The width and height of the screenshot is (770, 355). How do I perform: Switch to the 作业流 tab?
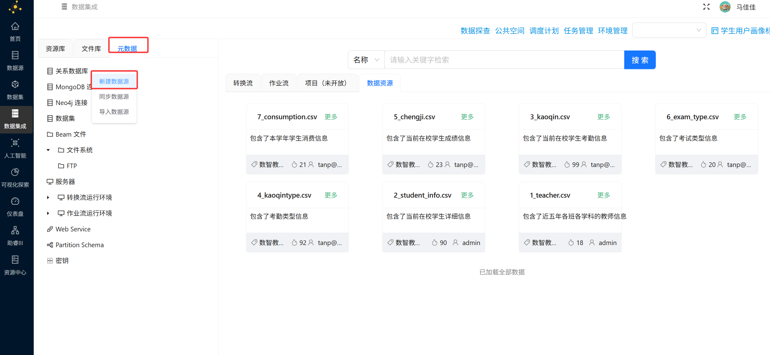279,83
